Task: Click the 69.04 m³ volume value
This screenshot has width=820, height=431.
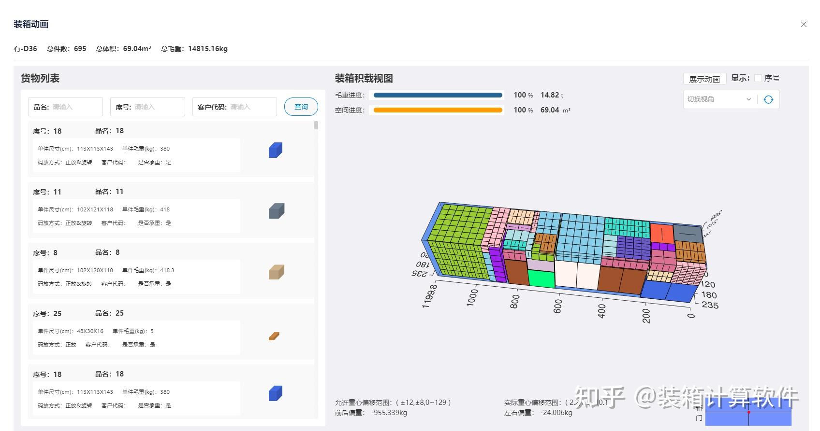Action: [555, 110]
